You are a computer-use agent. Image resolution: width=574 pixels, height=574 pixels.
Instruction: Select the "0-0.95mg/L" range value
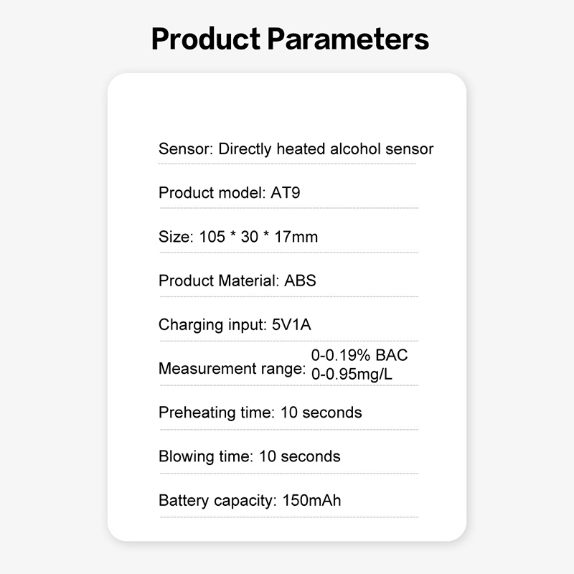click(352, 374)
